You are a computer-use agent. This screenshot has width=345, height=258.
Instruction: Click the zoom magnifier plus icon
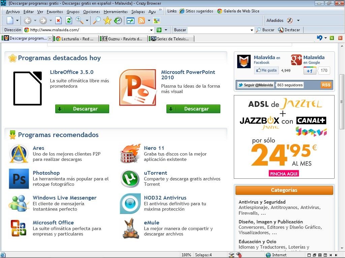point(80,20)
